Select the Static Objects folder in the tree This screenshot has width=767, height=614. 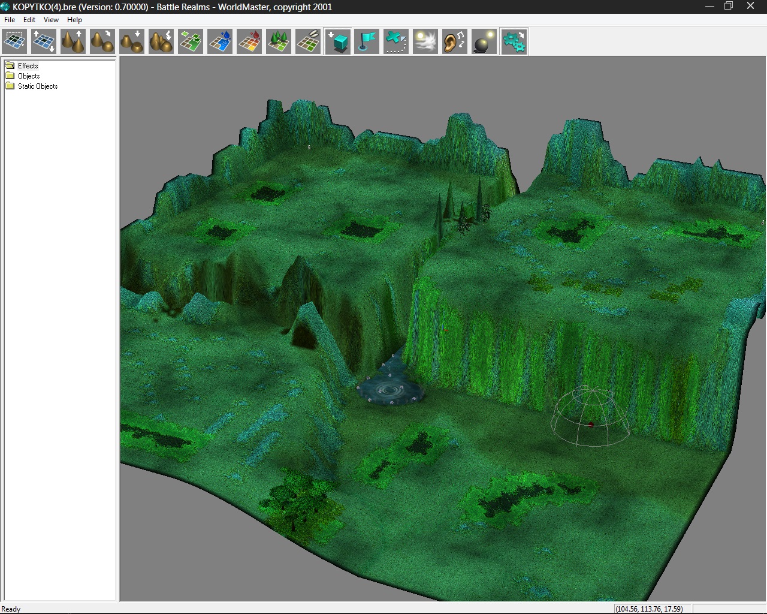point(38,86)
